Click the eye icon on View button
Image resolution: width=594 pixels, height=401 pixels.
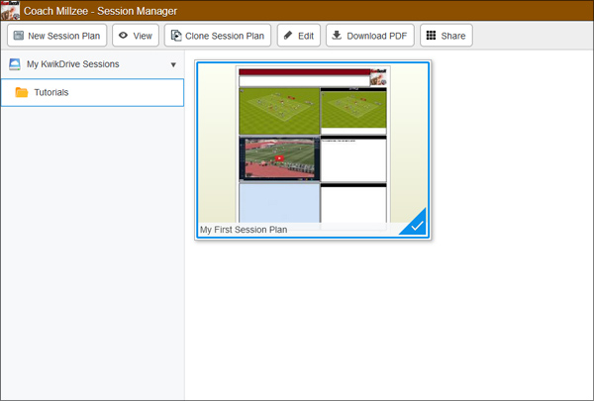[x=124, y=36]
